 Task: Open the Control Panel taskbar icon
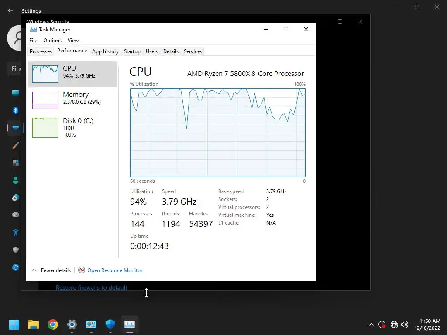pos(91,325)
